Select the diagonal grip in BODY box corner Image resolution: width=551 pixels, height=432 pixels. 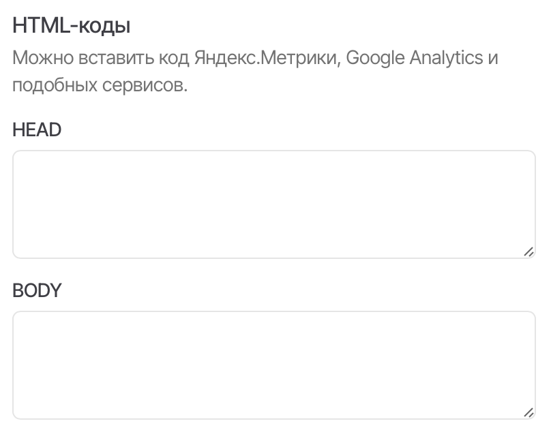tap(528, 412)
